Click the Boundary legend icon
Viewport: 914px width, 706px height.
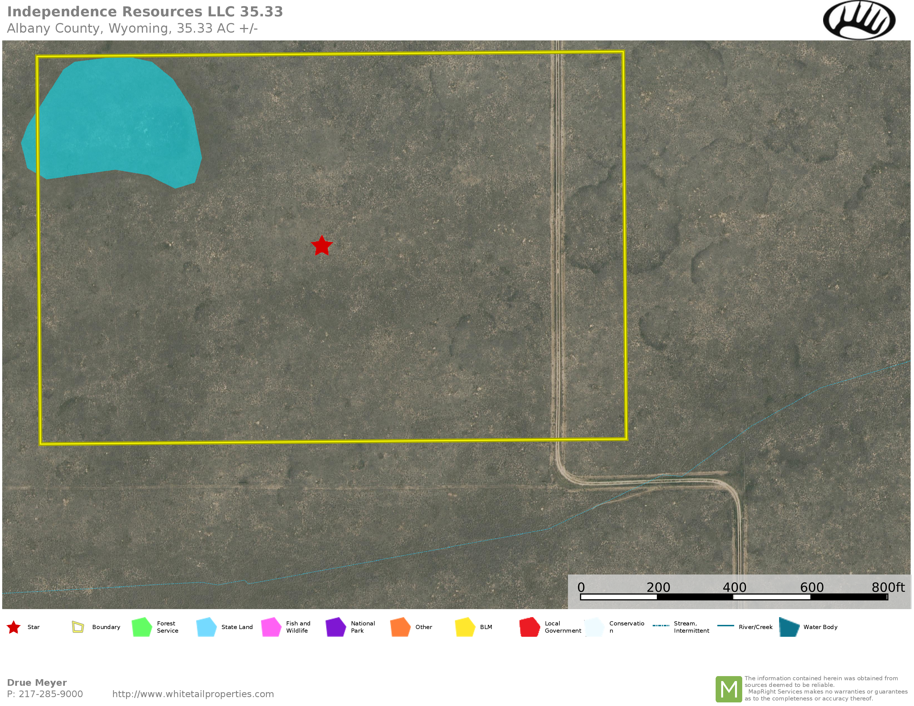pyautogui.click(x=78, y=627)
